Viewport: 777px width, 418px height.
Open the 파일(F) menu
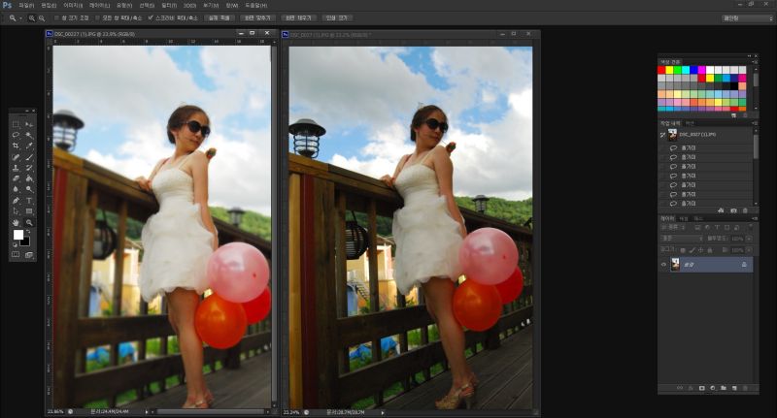point(26,5)
